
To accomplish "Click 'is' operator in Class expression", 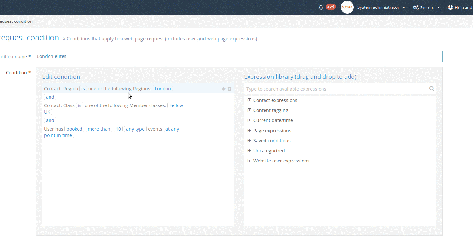I will tap(79, 105).
